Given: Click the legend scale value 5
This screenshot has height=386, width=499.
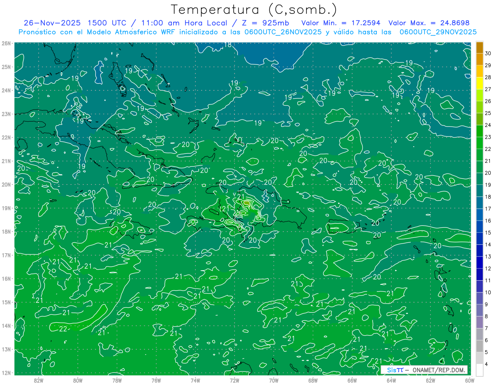Looking at the screenshot, I should click(x=487, y=352).
